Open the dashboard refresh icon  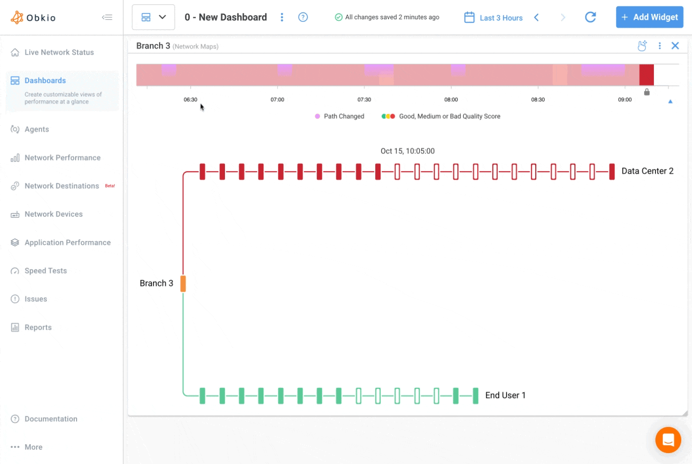pos(590,17)
